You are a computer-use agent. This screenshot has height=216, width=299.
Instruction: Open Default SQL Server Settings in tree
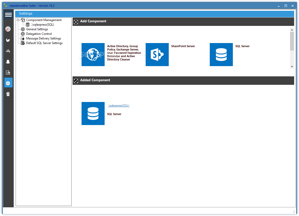(44, 43)
